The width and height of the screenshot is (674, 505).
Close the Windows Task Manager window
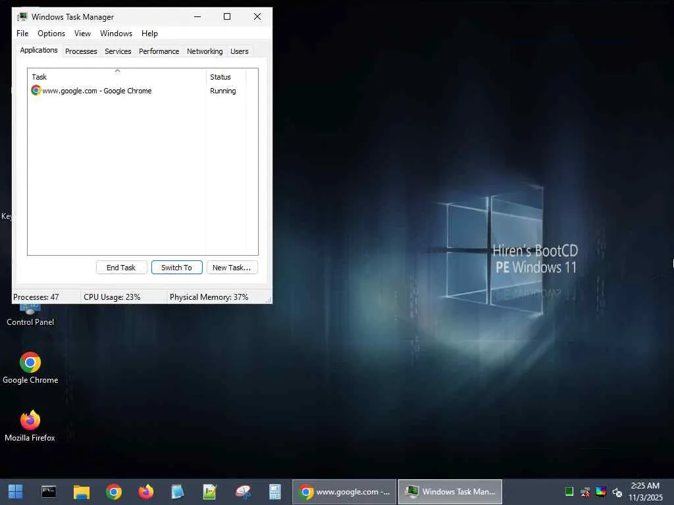point(257,16)
